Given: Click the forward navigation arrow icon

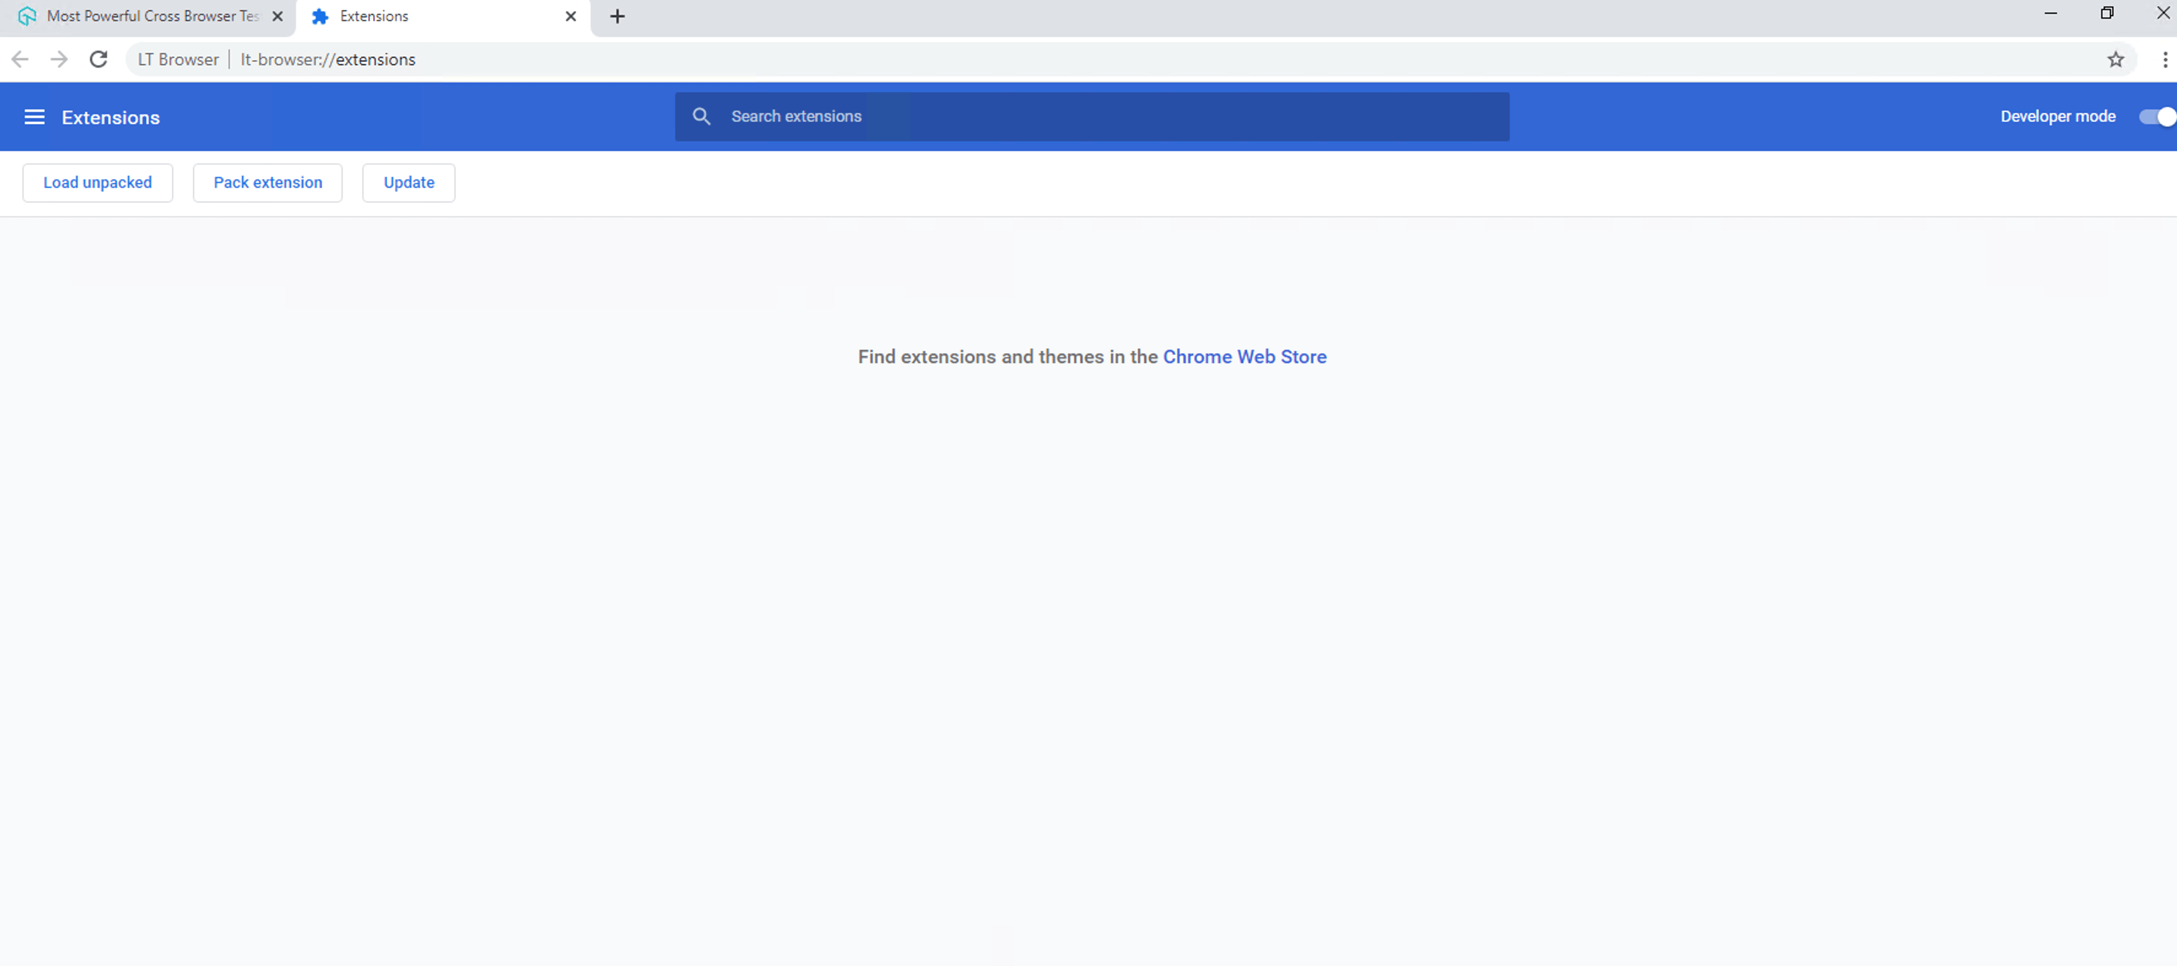Looking at the screenshot, I should coord(58,58).
